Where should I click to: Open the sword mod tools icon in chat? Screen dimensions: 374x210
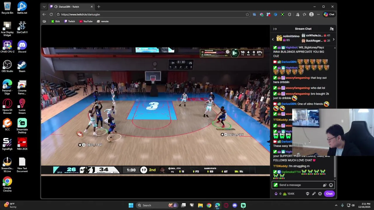314,194
